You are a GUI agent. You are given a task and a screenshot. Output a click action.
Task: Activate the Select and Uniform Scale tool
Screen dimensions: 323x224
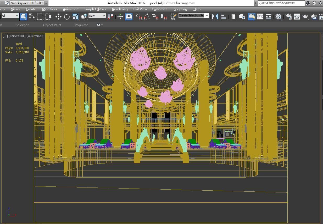pos(75,17)
